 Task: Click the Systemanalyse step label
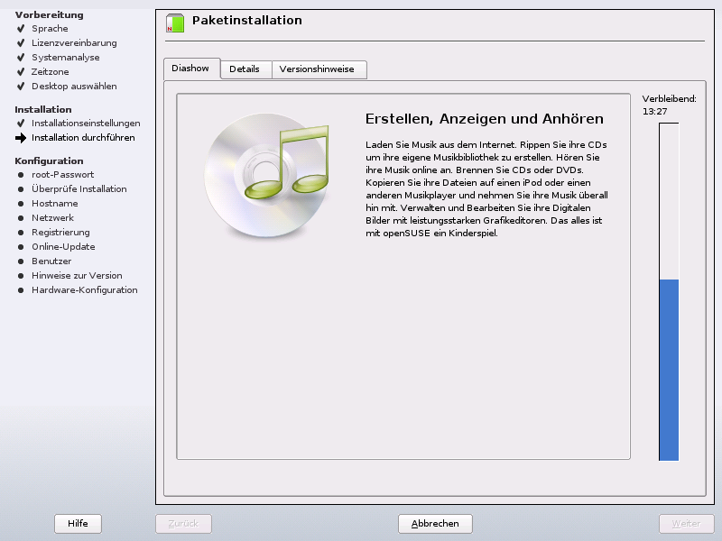point(65,58)
